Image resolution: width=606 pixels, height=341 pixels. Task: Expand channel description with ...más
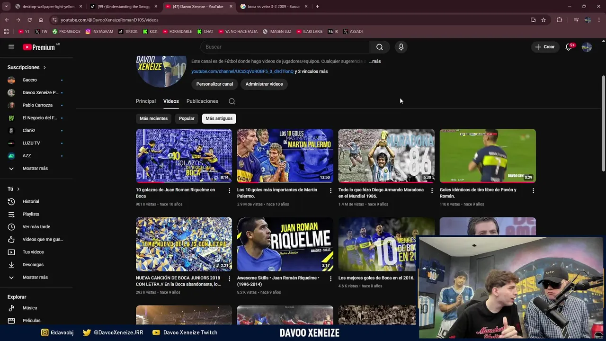(x=375, y=62)
